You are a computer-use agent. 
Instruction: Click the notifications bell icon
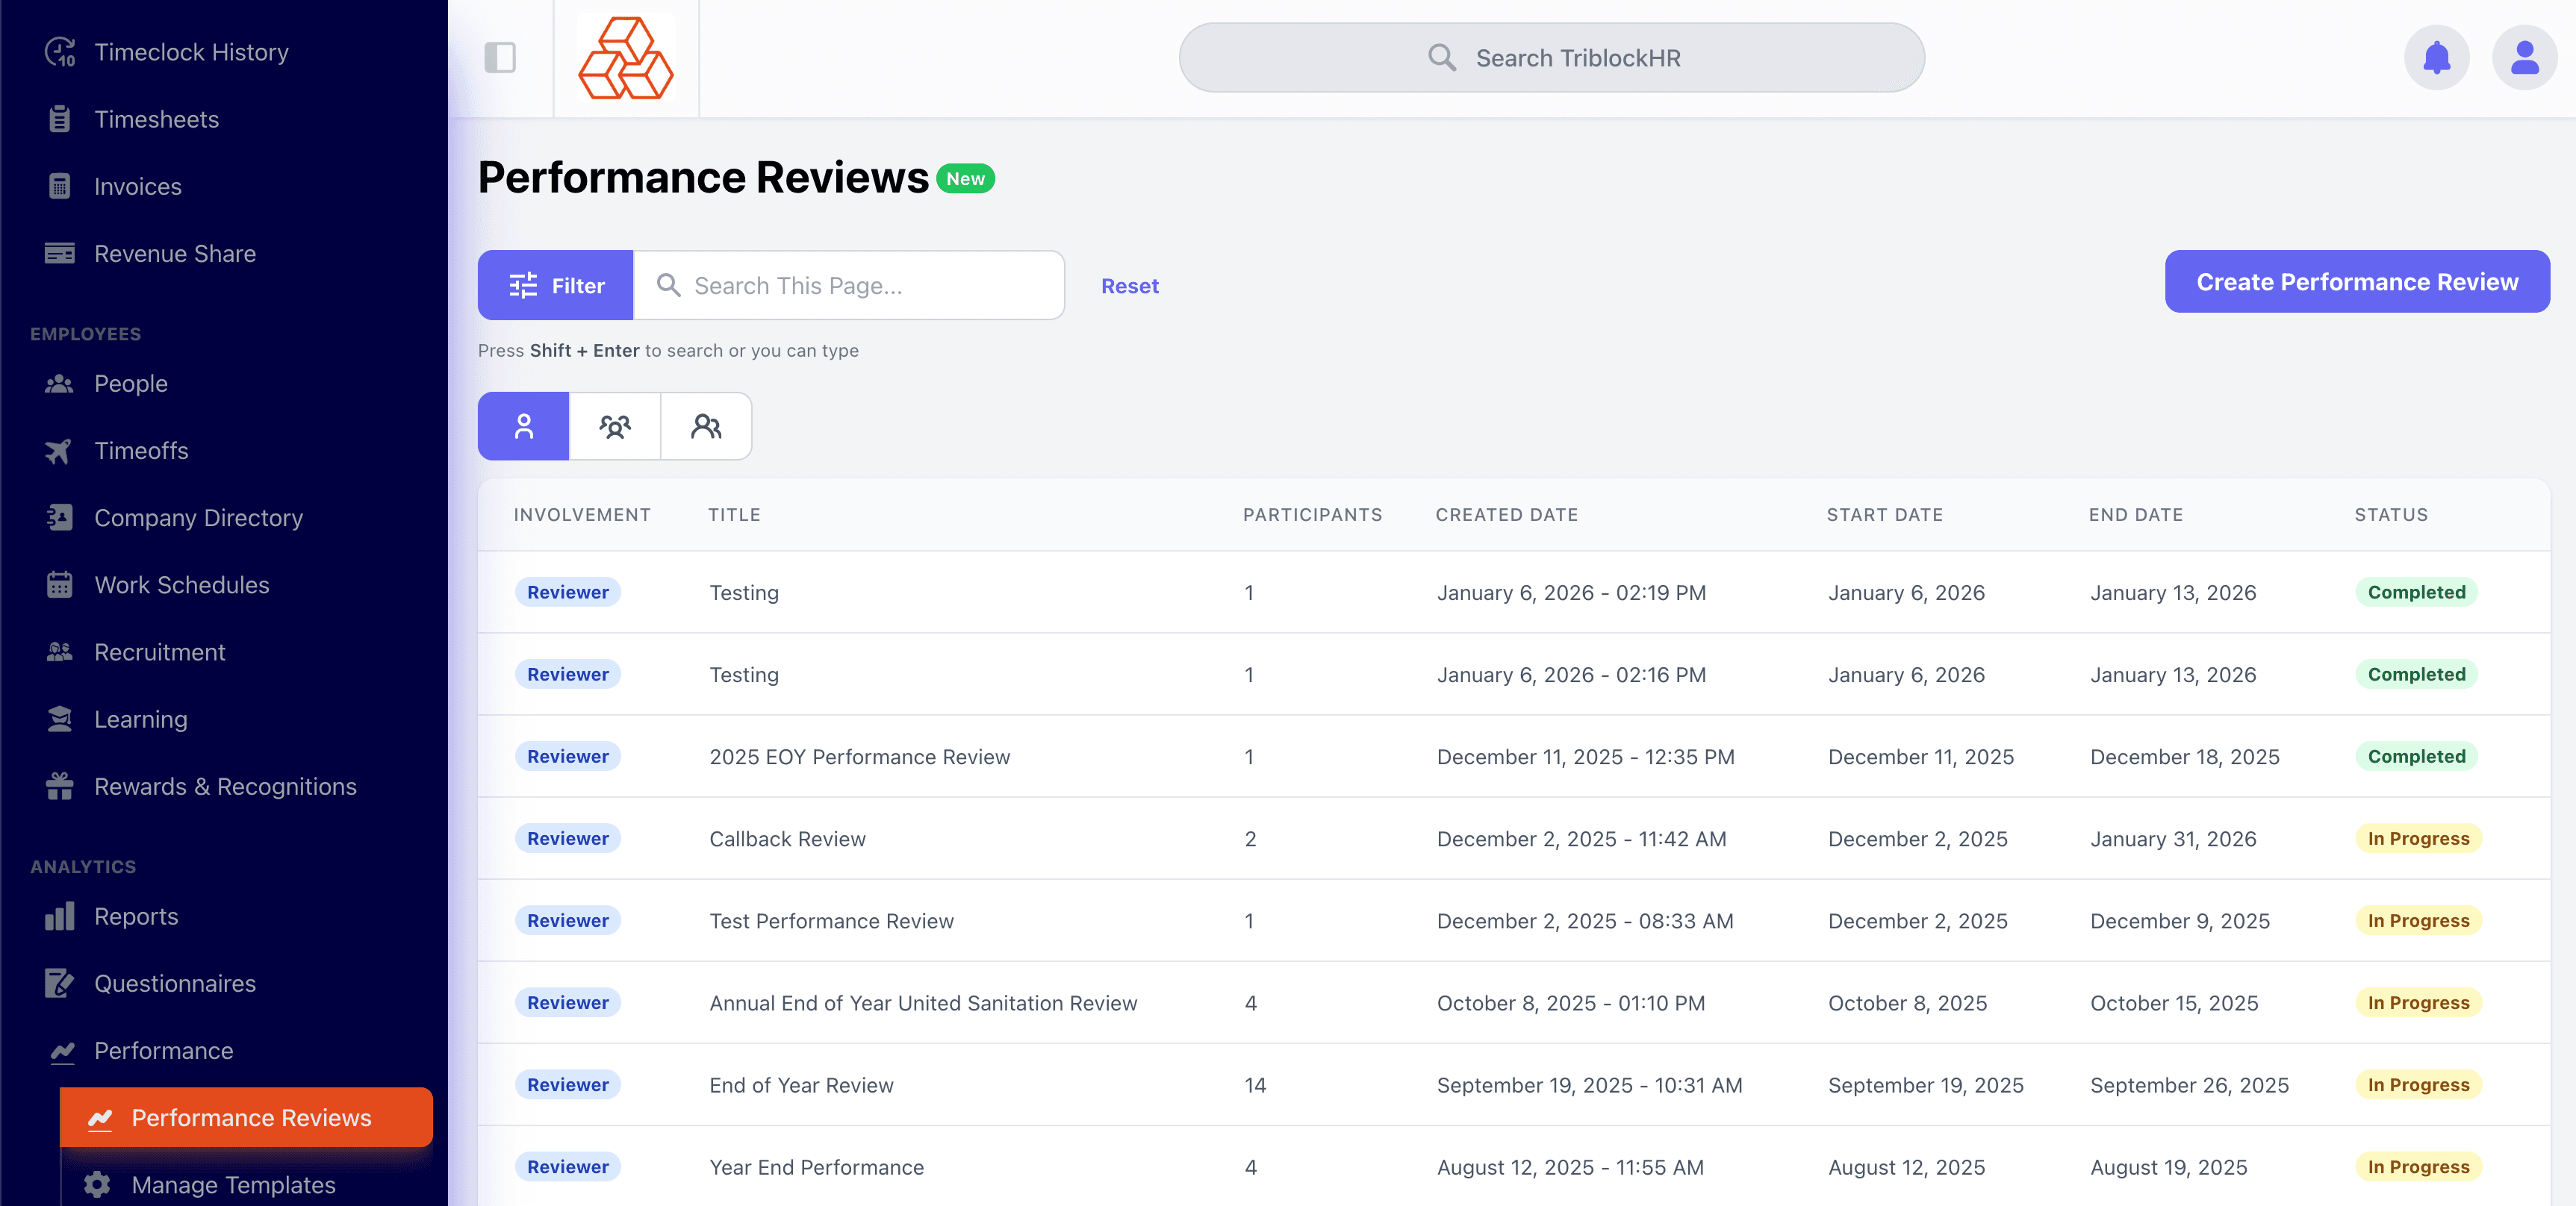(x=2436, y=58)
